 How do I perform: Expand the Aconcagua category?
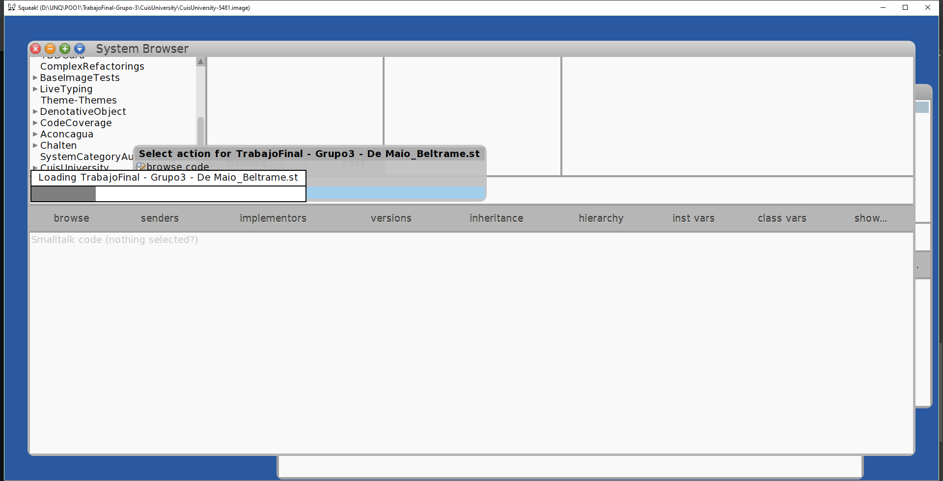point(35,134)
